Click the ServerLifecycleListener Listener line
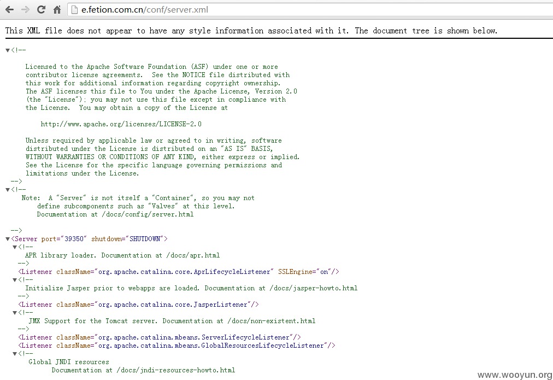This screenshot has width=553, height=380. pos(160,337)
